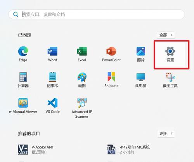Click the 已固定 section heading

click(24, 35)
